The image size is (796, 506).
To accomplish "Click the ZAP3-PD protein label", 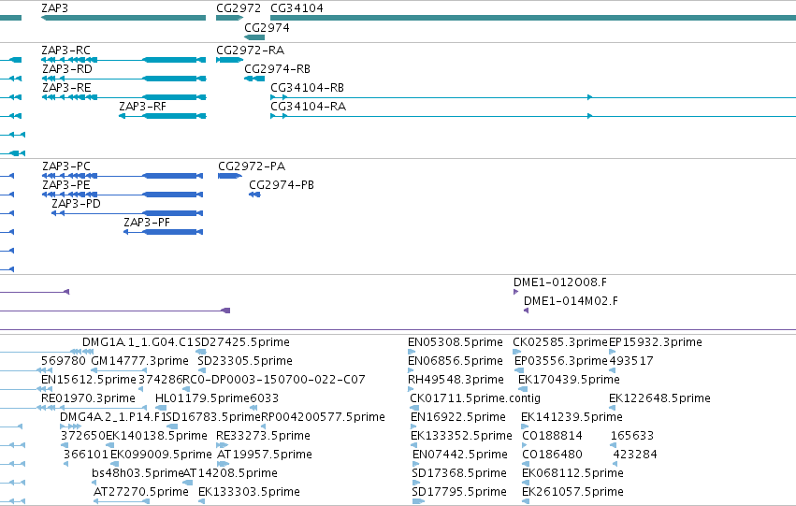I will [x=76, y=204].
